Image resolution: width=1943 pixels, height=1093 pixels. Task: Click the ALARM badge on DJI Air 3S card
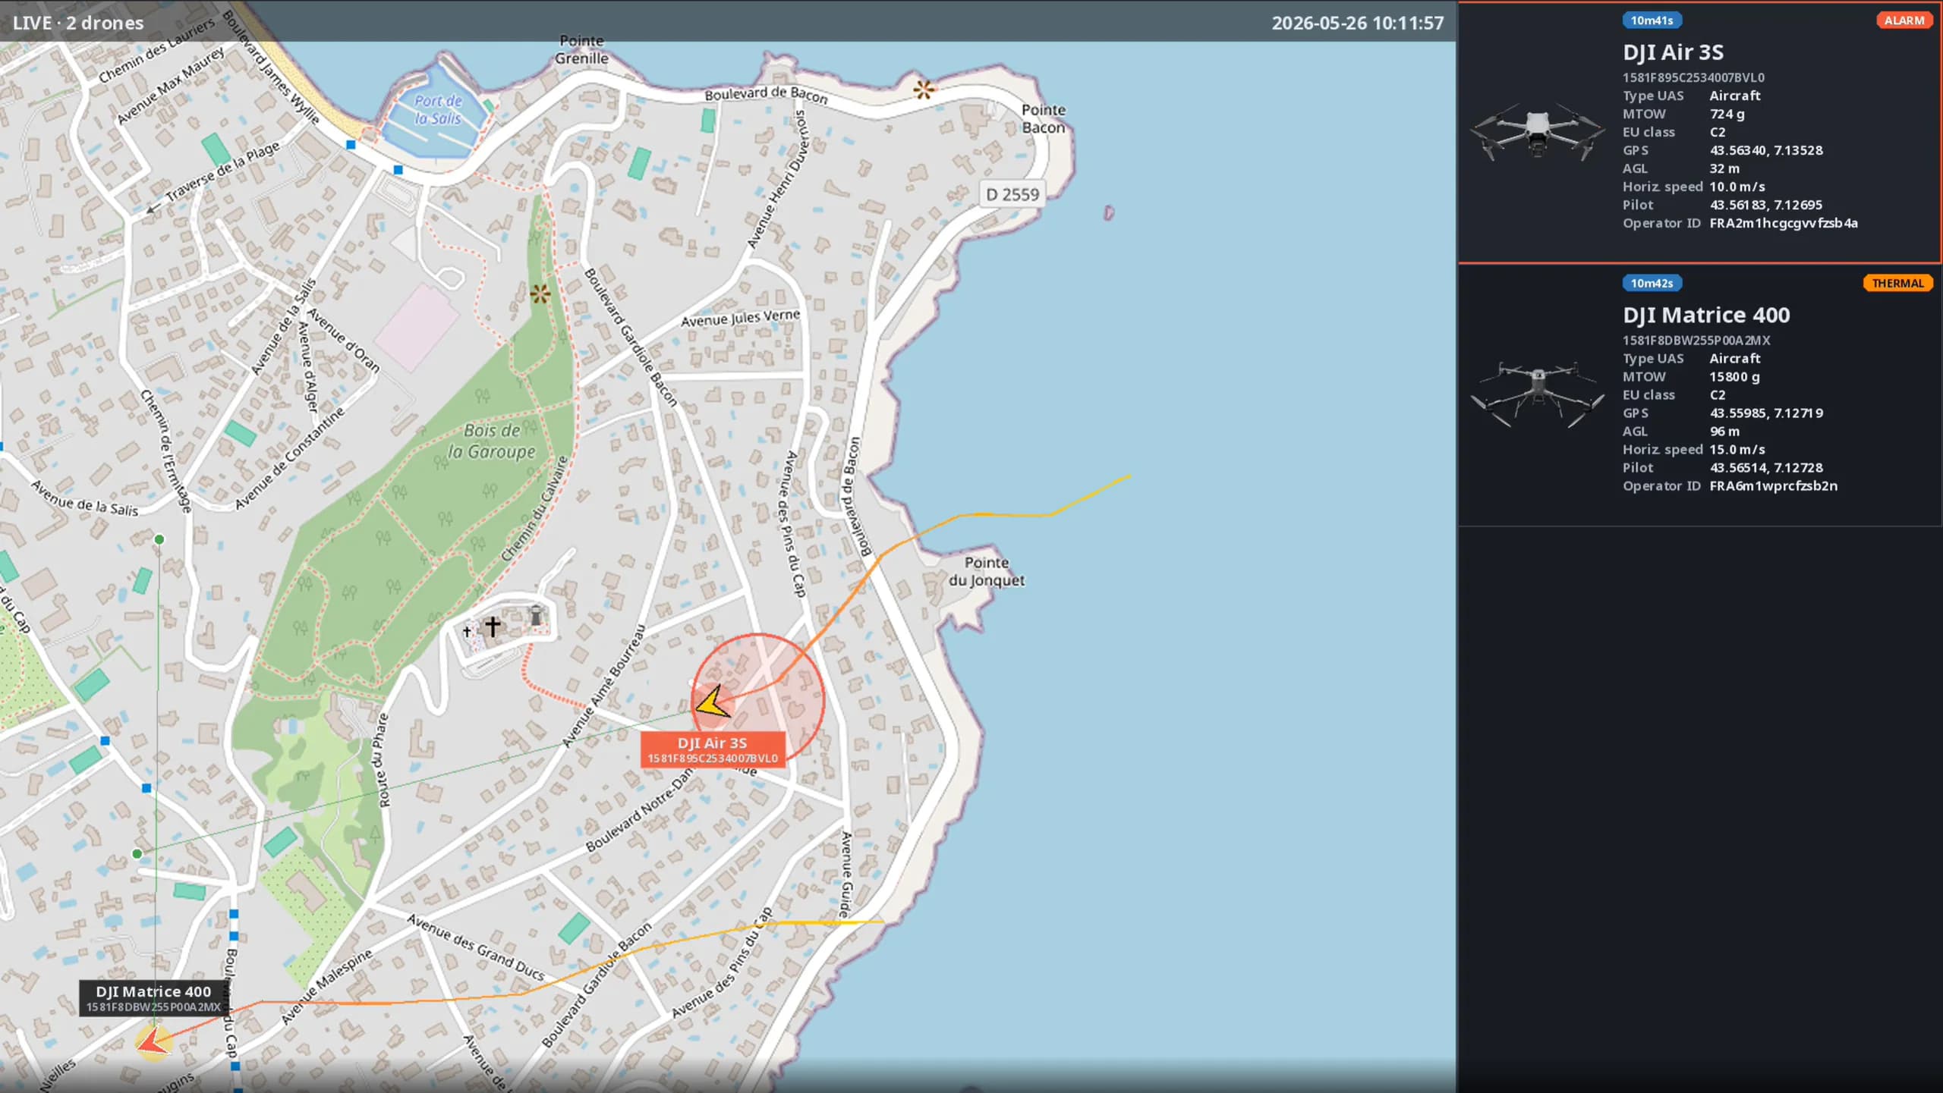(x=1904, y=20)
